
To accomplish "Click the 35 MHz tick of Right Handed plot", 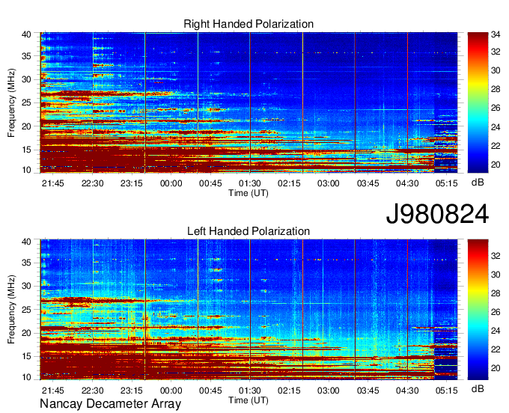I will coord(26,56).
